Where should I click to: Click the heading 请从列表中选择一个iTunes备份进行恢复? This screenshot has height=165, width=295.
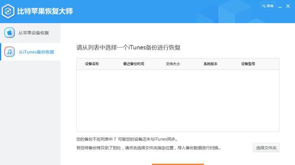(128, 47)
